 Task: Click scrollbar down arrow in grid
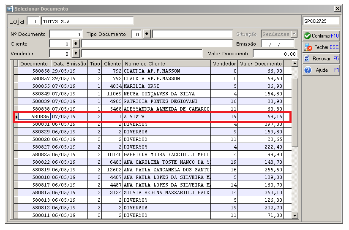click(x=294, y=215)
